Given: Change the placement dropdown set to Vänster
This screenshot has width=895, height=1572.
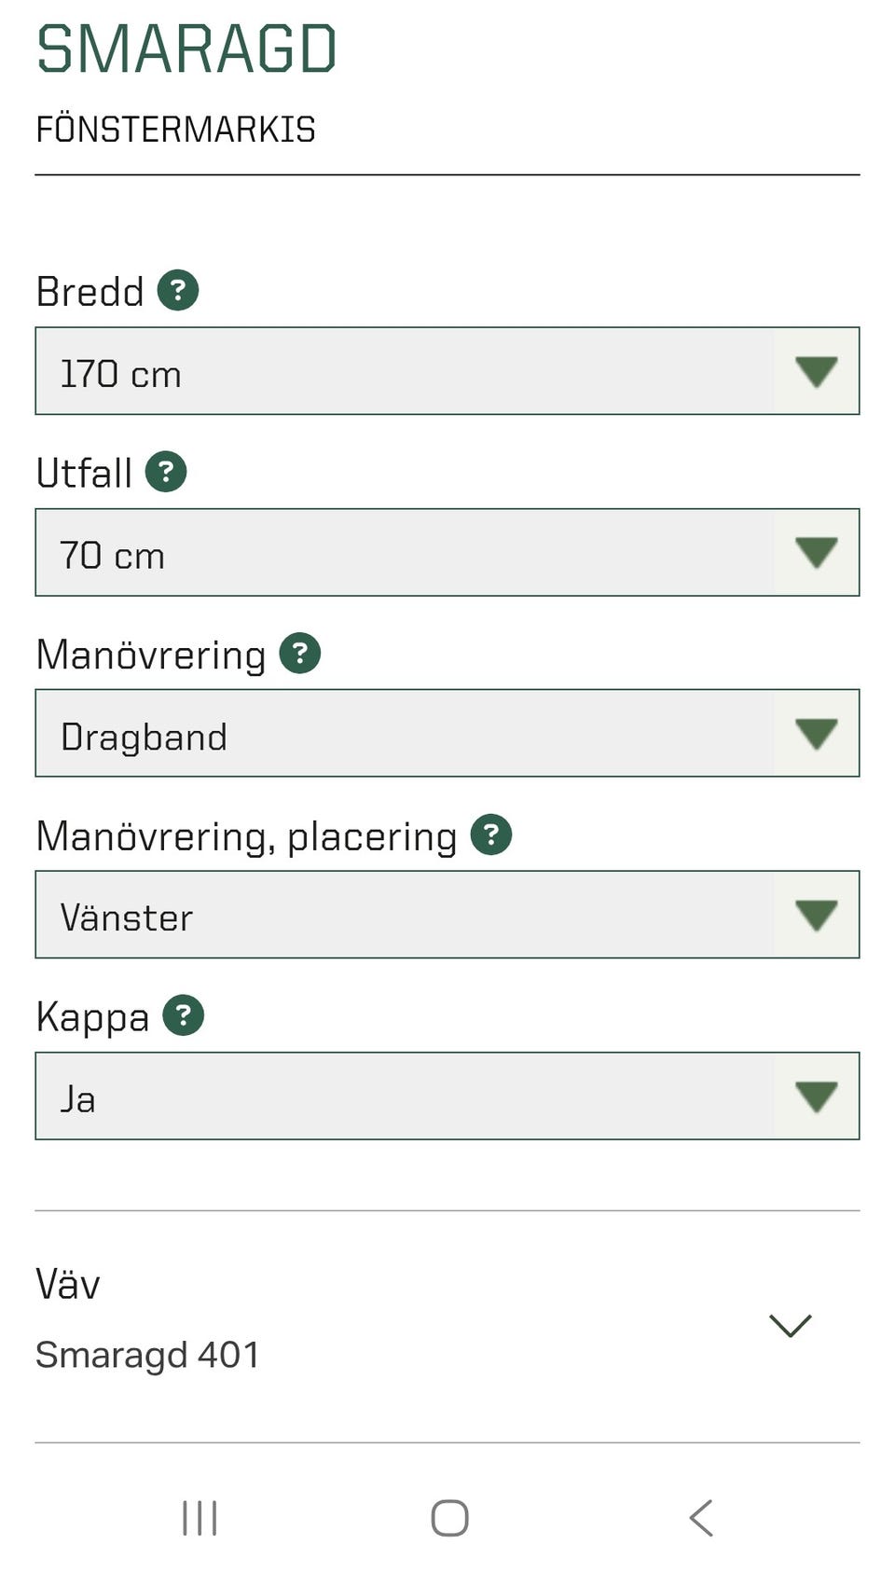Looking at the screenshot, I should [410, 915].
